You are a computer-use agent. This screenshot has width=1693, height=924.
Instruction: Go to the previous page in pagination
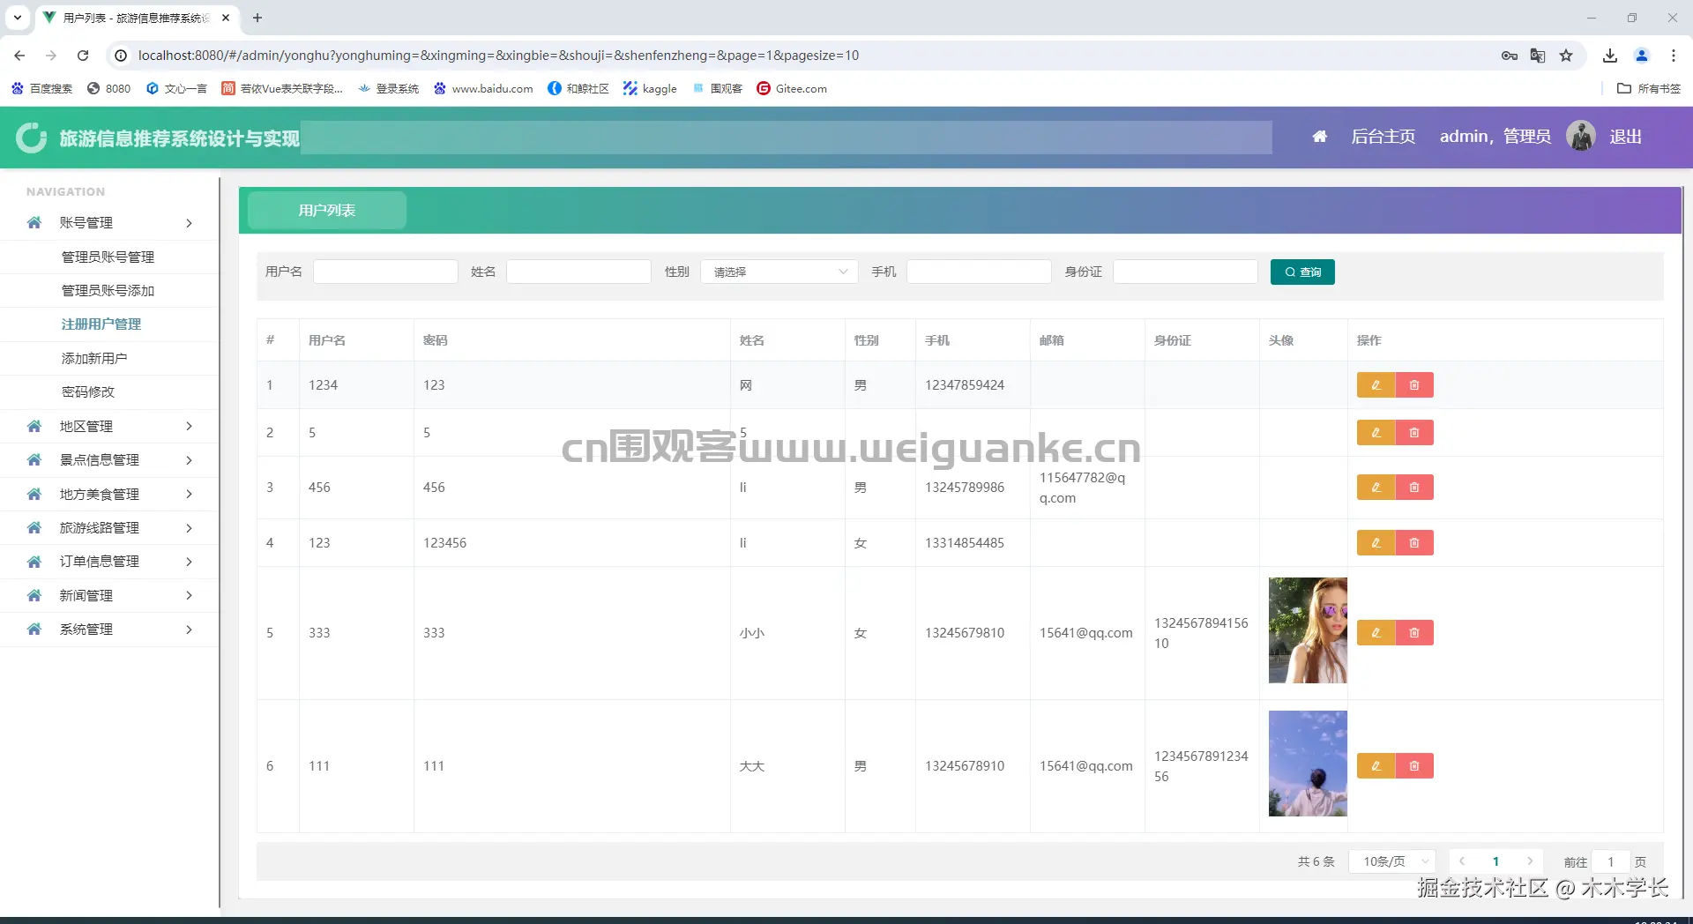click(1462, 861)
